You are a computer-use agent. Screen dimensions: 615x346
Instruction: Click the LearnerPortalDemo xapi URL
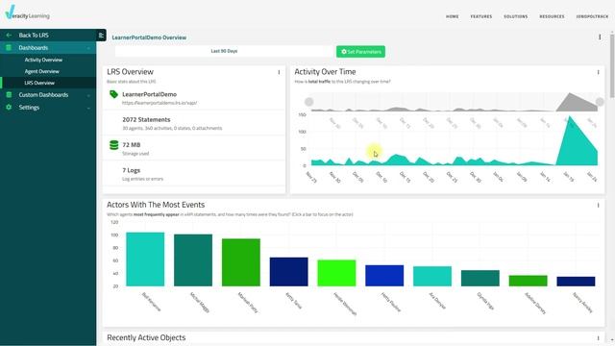tap(160, 103)
